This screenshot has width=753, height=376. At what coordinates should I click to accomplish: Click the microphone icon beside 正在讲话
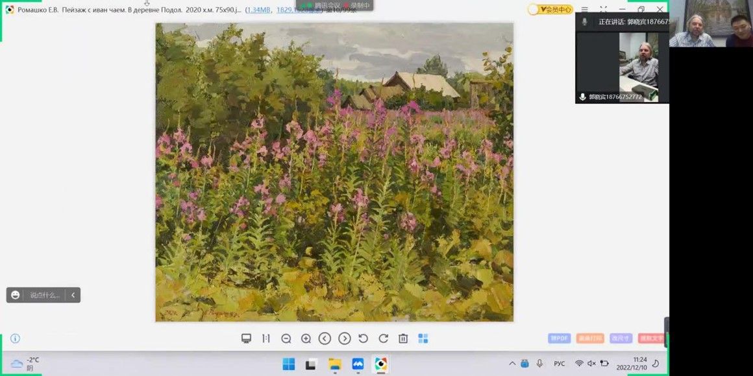click(x=584, y=21)
